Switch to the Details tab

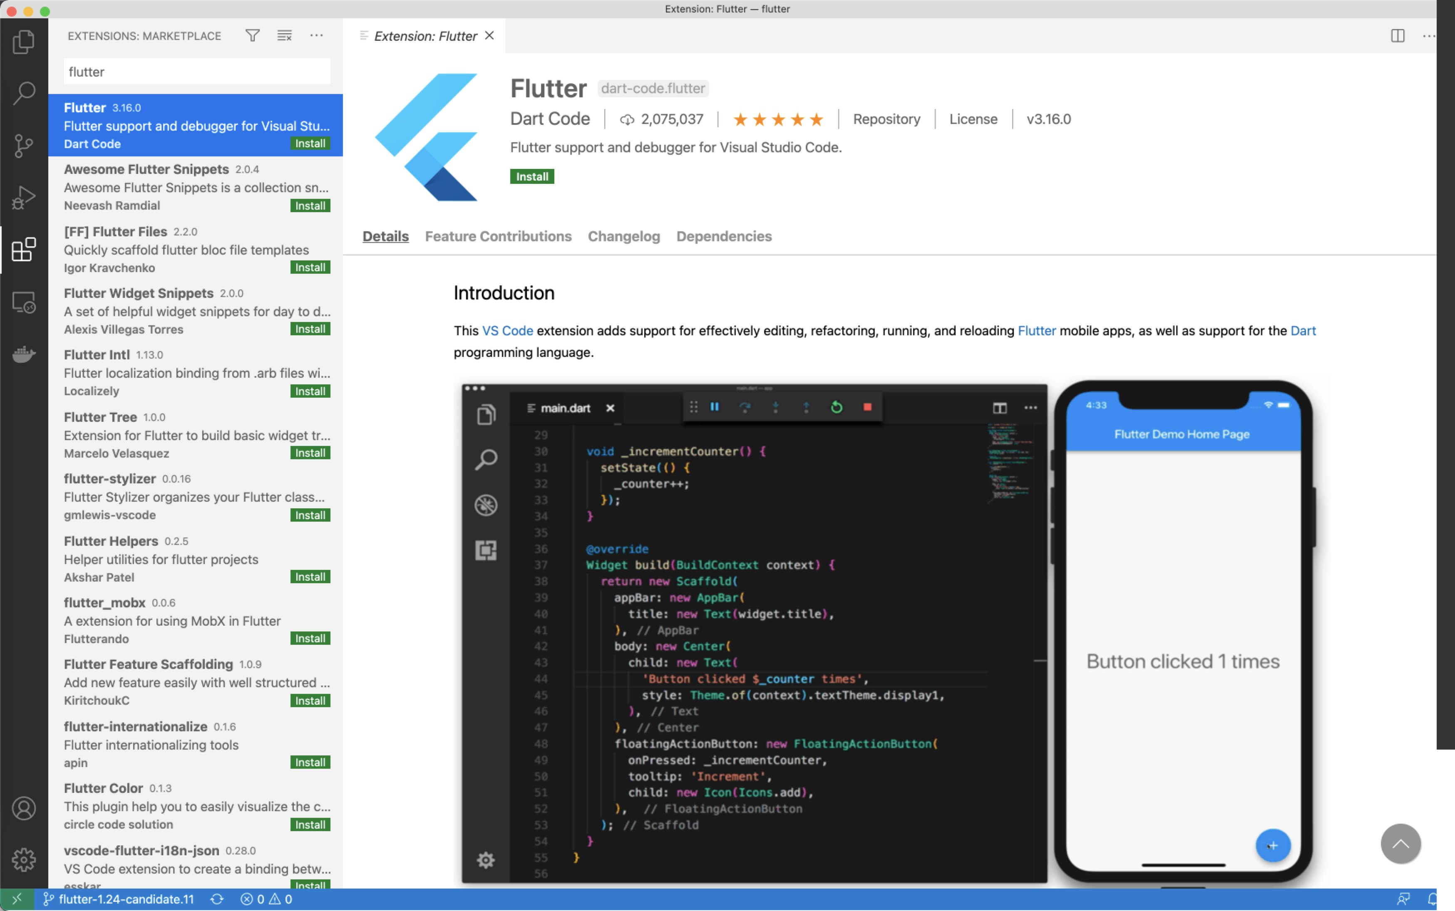click(x=385, y=236)
